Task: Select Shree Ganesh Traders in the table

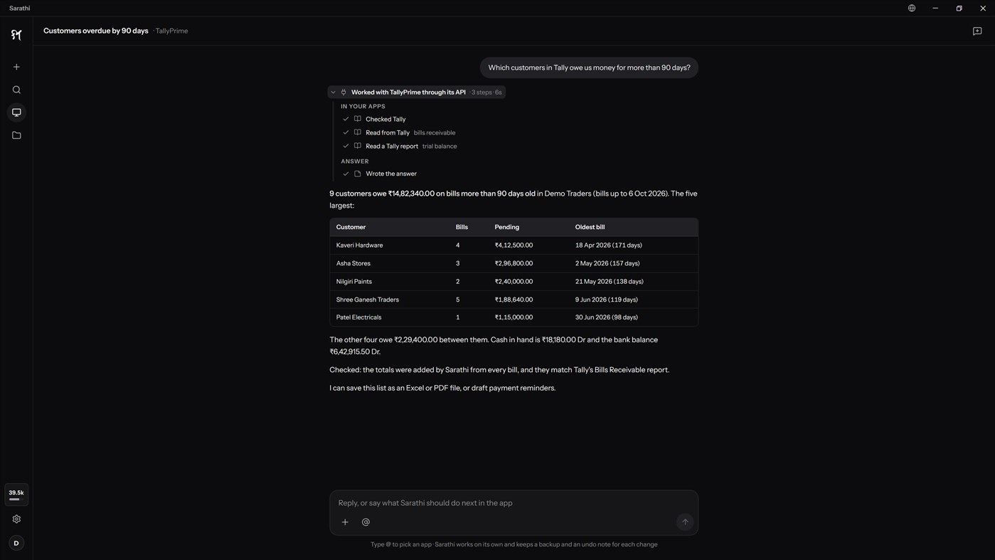Action: [x=368, y=300]
